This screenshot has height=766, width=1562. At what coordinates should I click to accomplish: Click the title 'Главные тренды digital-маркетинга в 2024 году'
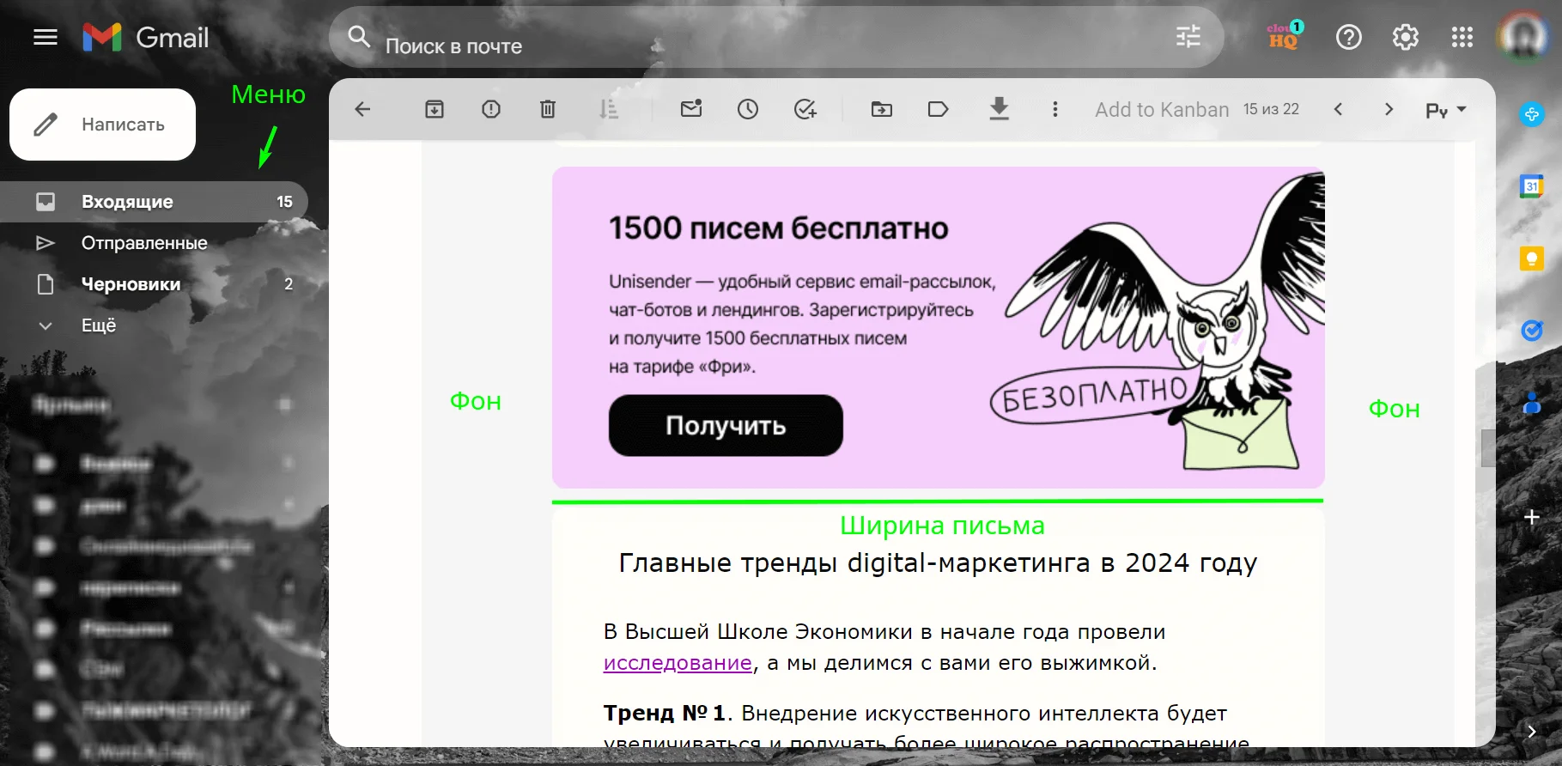tap(938, 563)
